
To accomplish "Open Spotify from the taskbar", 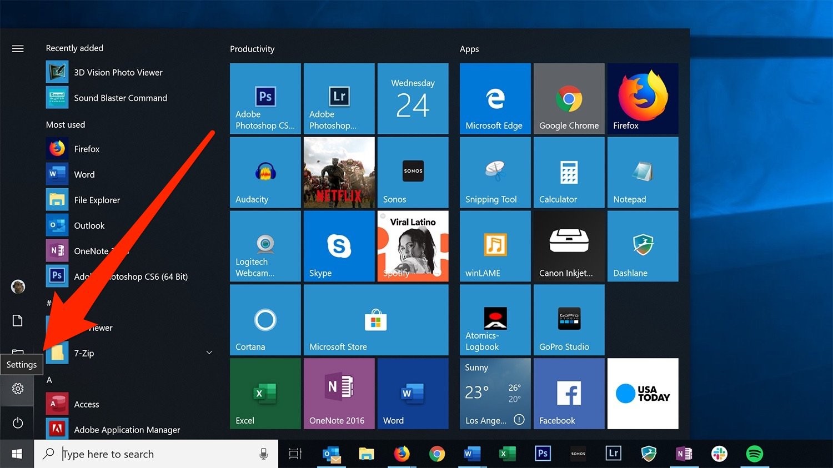I will click(x=754, y=454).
